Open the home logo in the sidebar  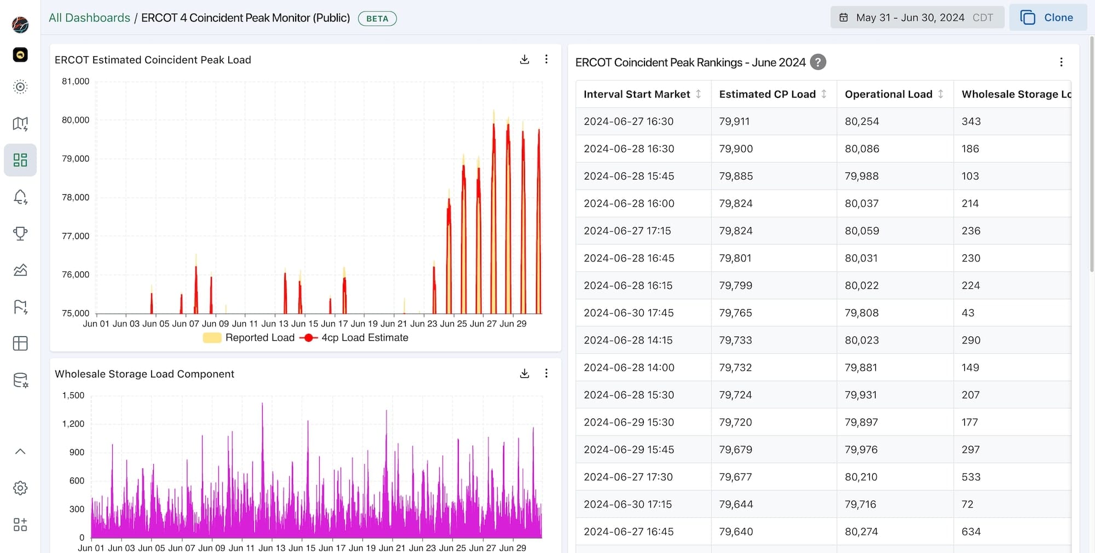click(20, 25)
